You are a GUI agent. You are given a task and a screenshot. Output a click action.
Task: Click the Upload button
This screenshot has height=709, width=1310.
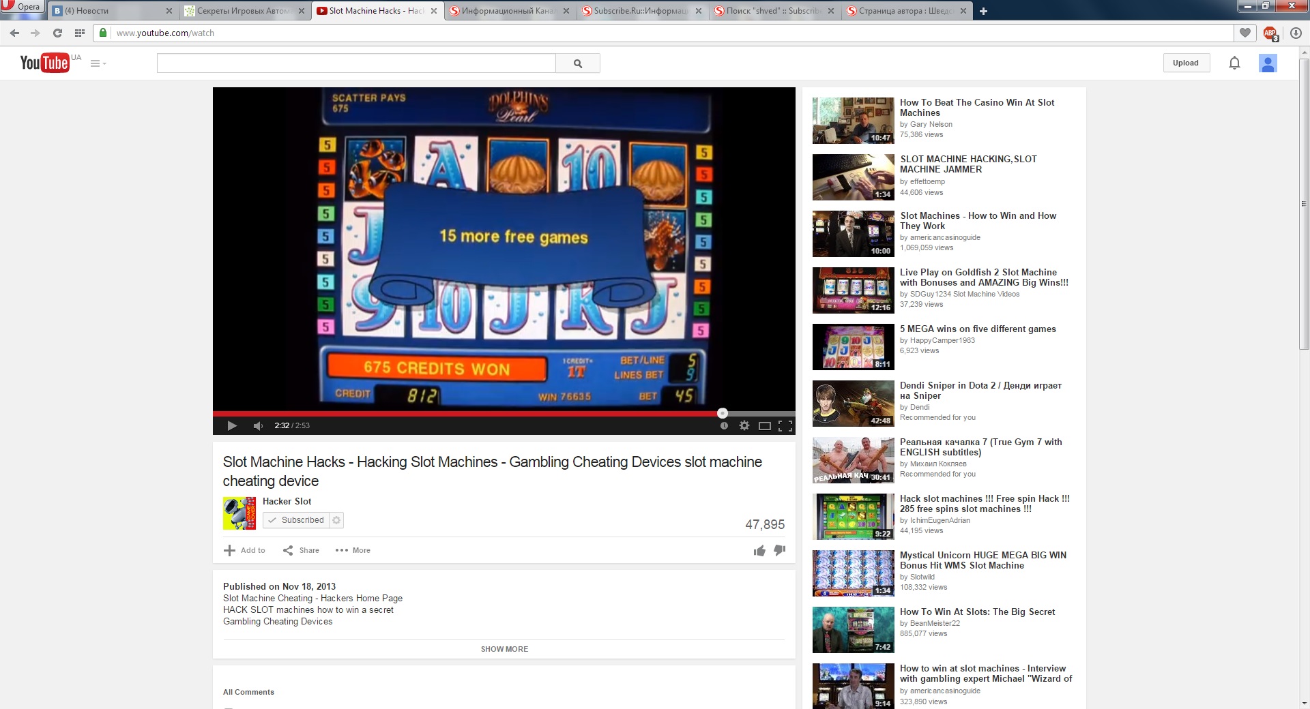click(1186, 63)
